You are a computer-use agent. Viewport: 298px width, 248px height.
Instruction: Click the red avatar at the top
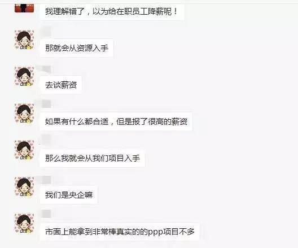coord(24,8)
